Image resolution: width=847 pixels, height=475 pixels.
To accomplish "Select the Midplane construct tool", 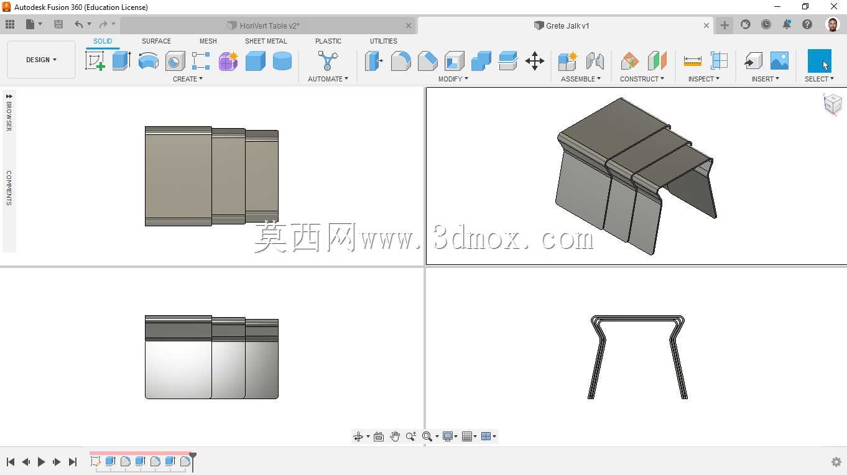I will [657, 61].
